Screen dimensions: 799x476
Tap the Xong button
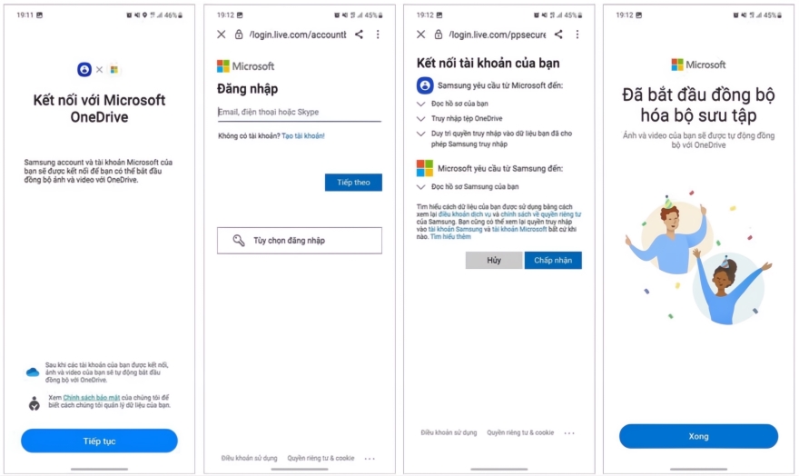click(x=698, y=436)
